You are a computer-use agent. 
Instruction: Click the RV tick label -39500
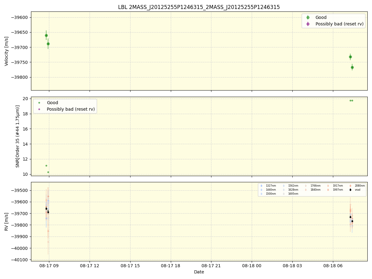tap(19, 190)
